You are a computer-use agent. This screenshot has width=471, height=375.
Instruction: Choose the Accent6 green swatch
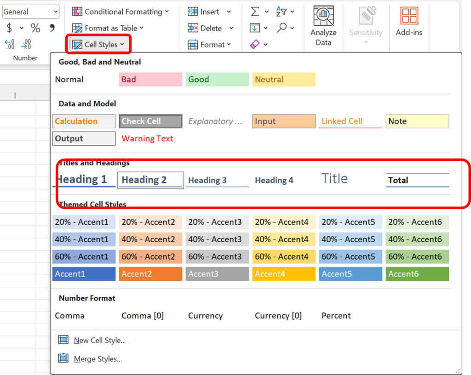click(x=417, y=274)
